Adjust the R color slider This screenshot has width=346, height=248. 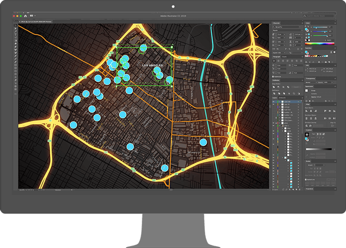pos(320,27)
